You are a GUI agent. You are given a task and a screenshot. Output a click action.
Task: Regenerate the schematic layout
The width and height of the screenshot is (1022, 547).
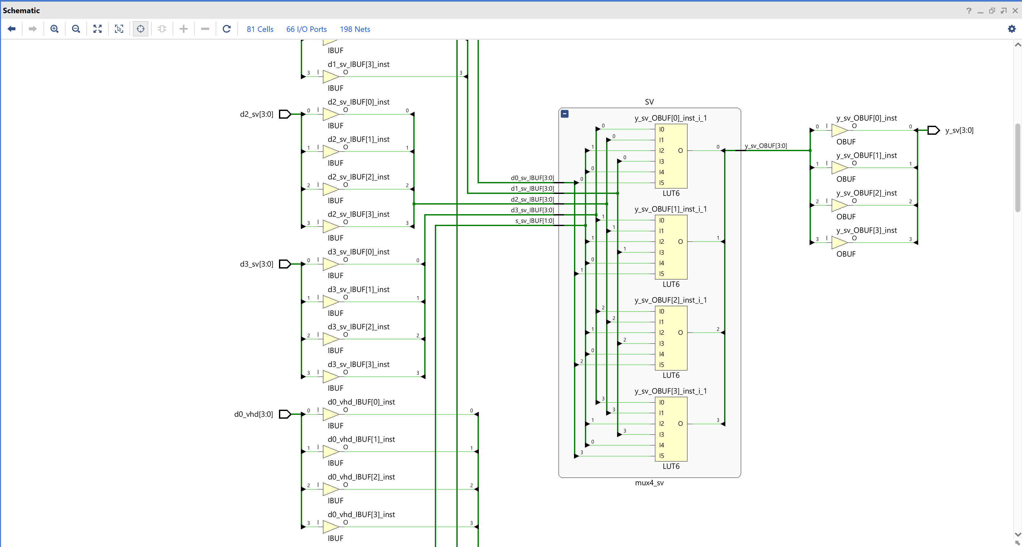tap(227, 29)
